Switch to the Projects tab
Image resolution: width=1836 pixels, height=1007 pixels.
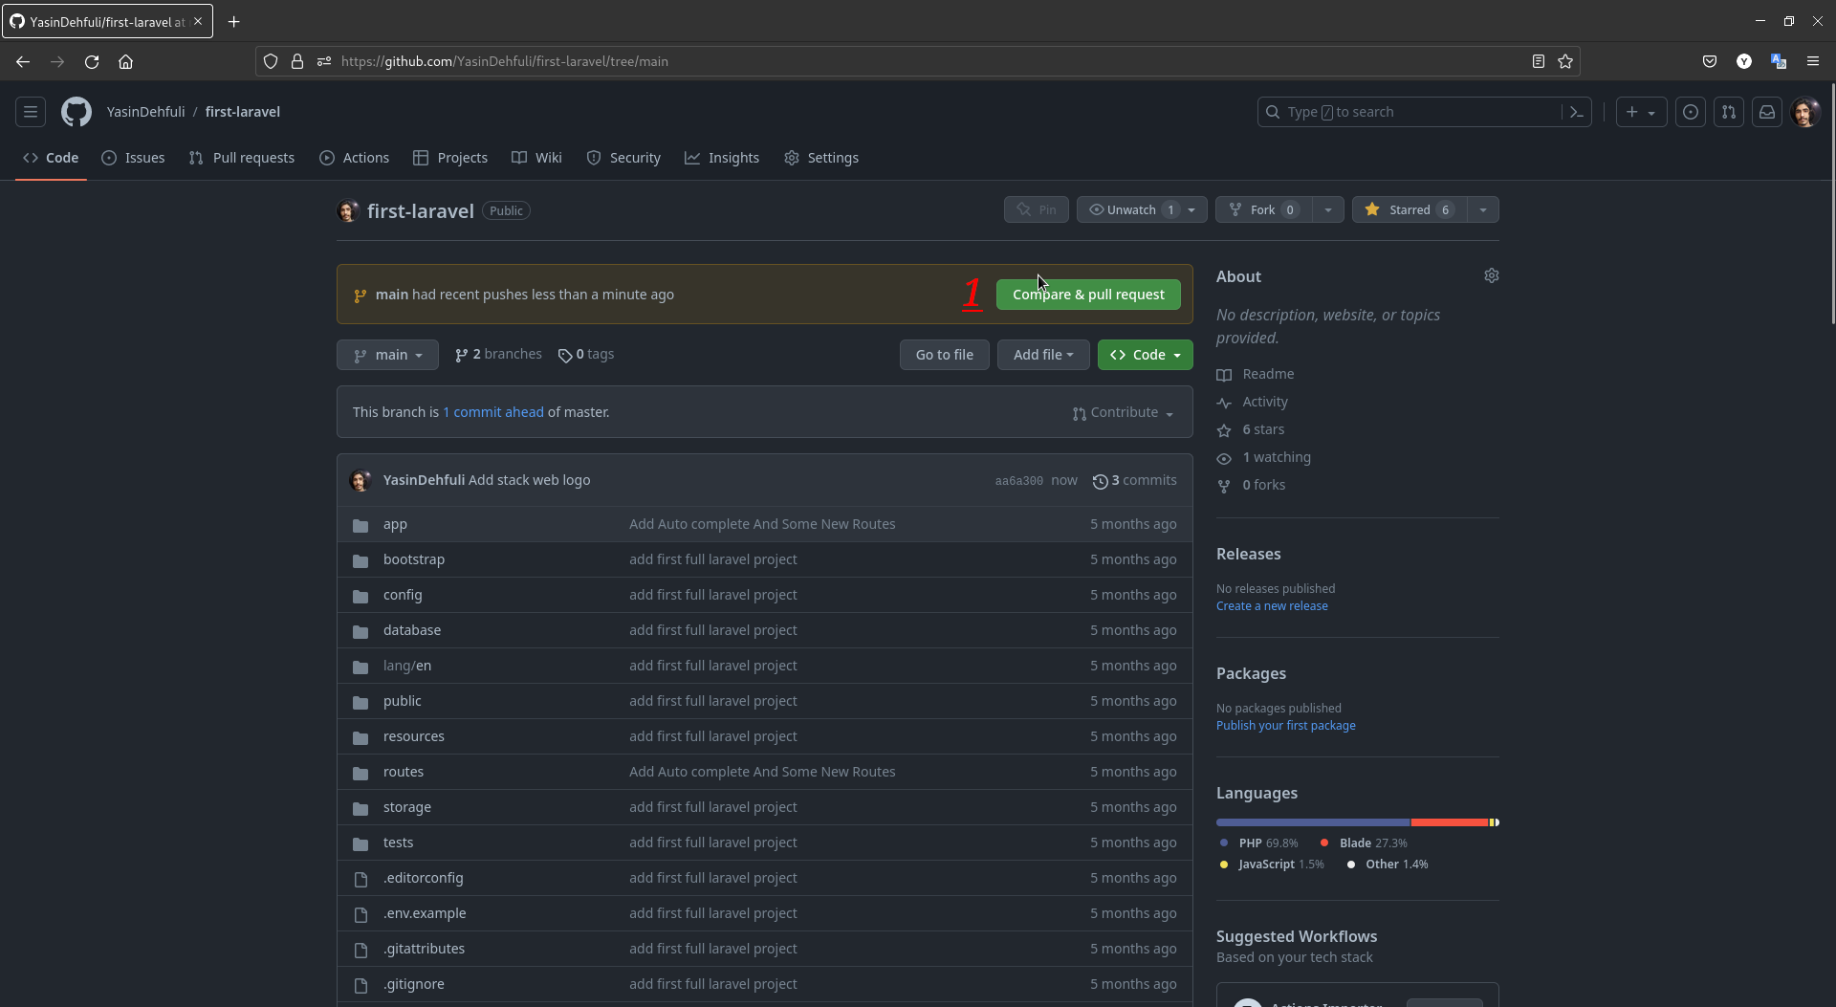[450, 158]
